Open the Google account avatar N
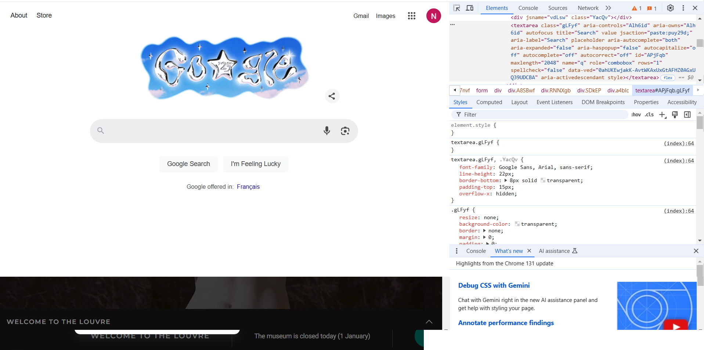 tap(434, 16)
